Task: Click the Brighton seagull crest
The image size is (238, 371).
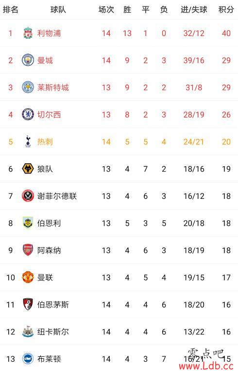Action: 28,359
